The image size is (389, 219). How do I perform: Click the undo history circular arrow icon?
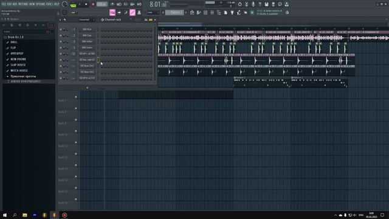coord(240,4)
